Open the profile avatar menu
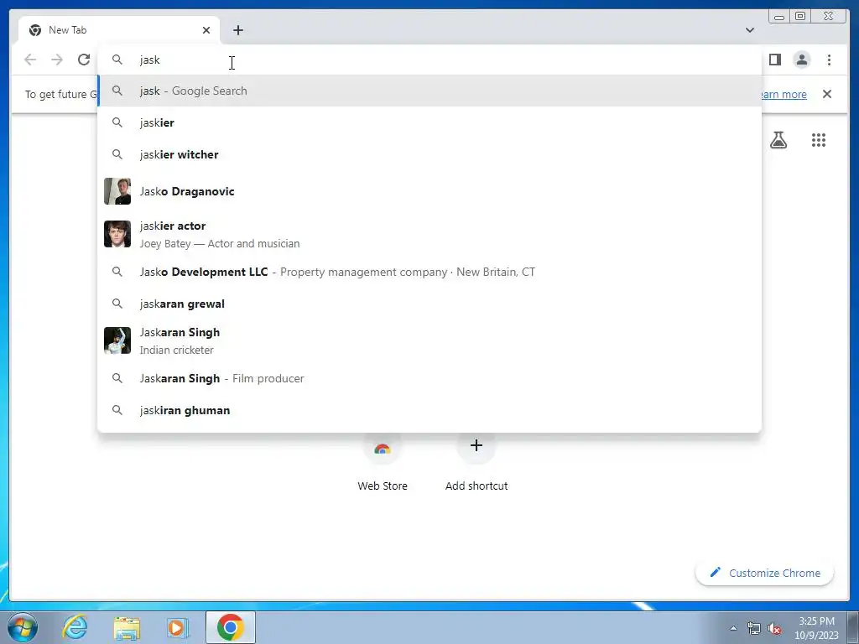 point(801,60)
